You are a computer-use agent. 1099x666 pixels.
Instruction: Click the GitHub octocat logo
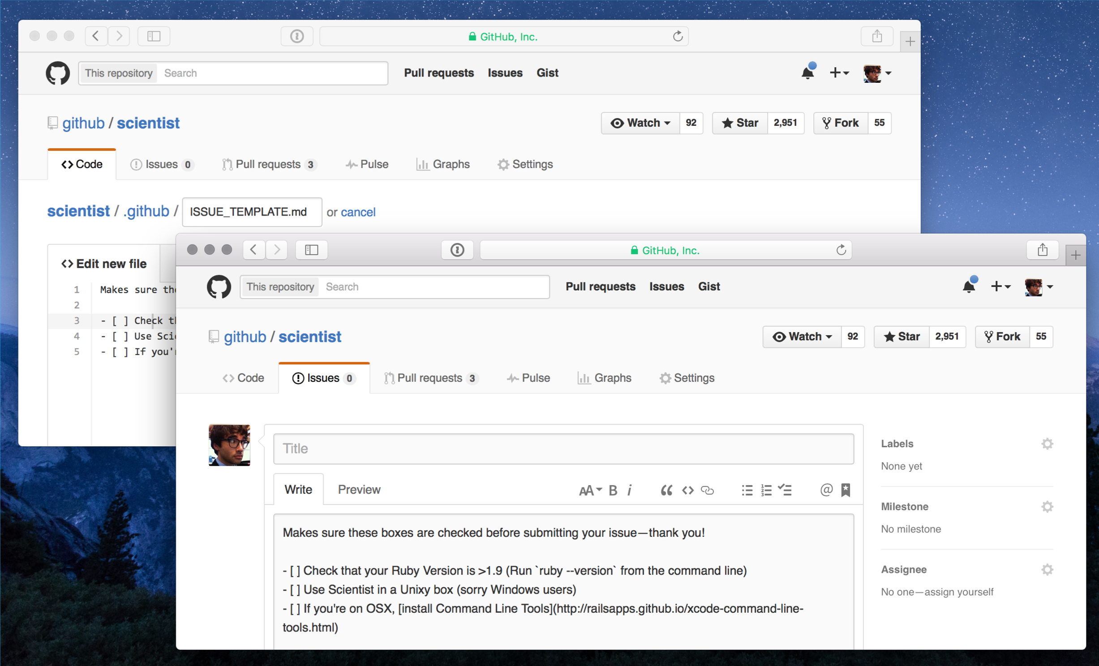[x=219, y=286]
